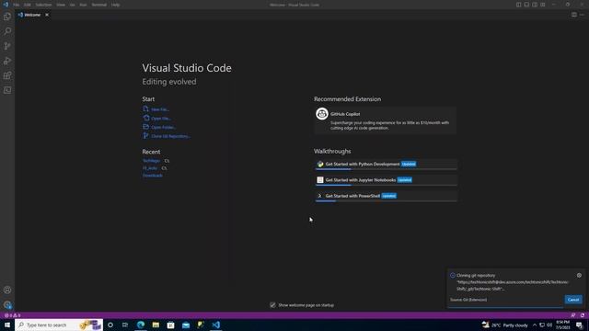Click the GitHub Copilot extension icon

tap(322, 114)
